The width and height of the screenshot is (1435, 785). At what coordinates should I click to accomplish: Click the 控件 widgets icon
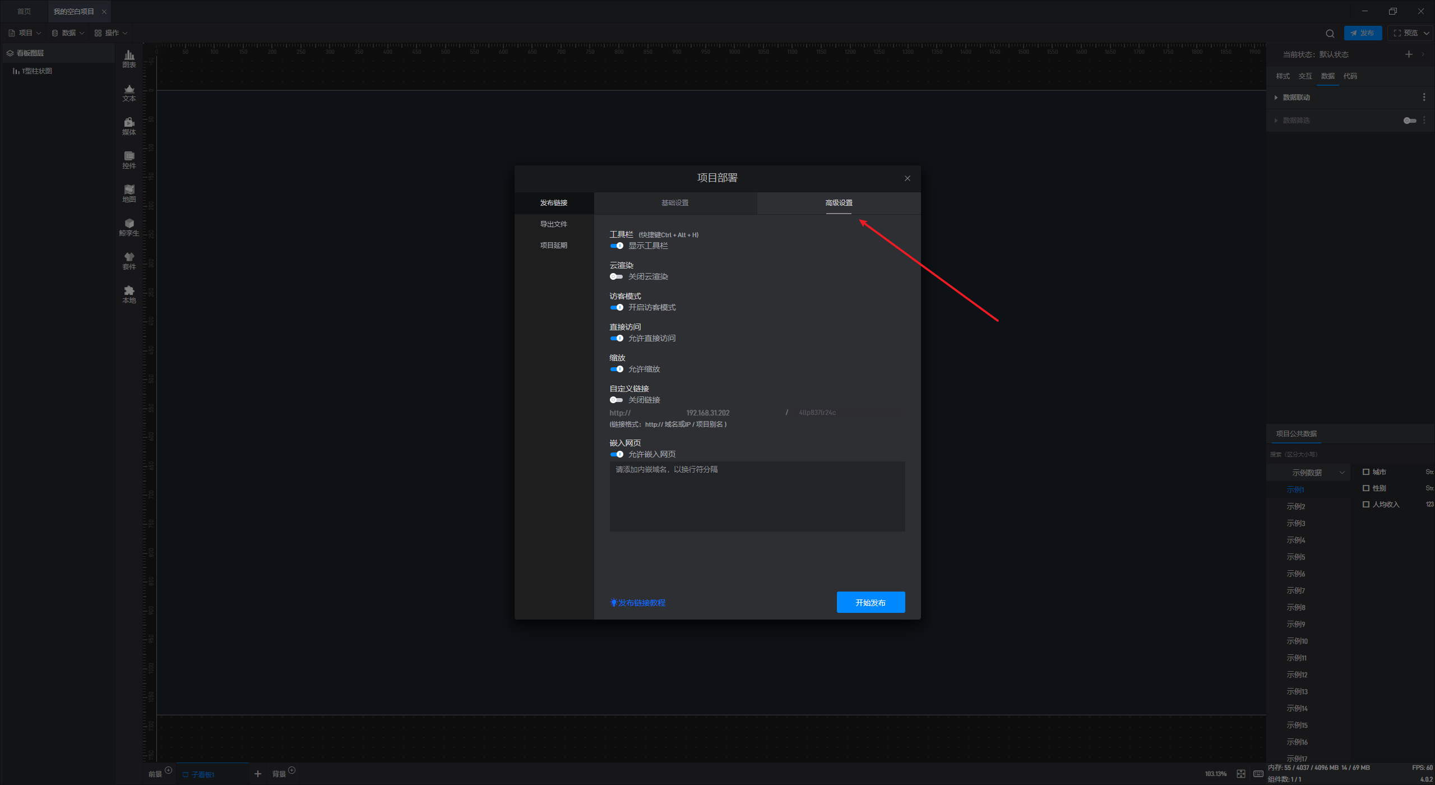(129, 159)
